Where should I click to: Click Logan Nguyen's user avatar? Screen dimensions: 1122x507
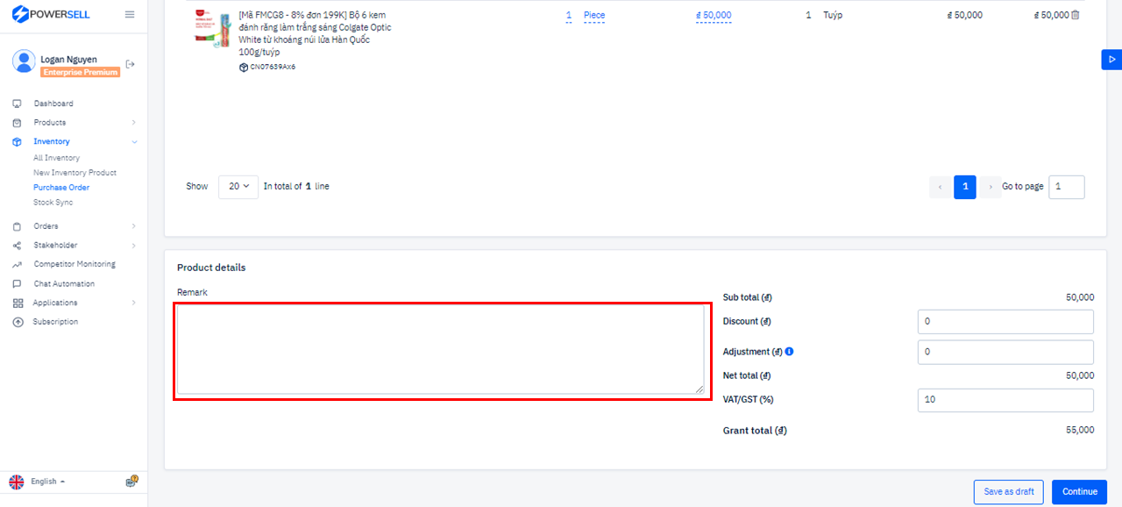[24, 61]
